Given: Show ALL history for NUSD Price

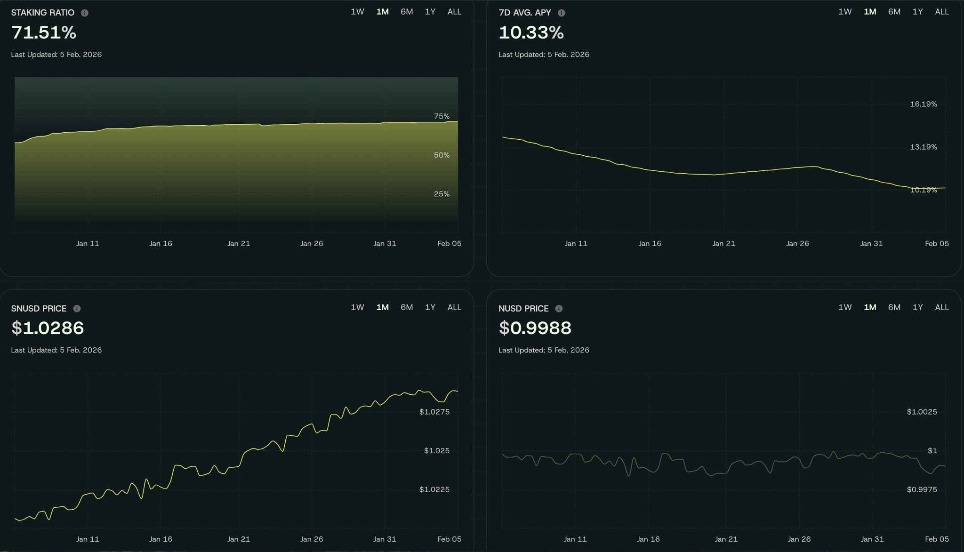Looking at the screenshot, I should [942, 307].
